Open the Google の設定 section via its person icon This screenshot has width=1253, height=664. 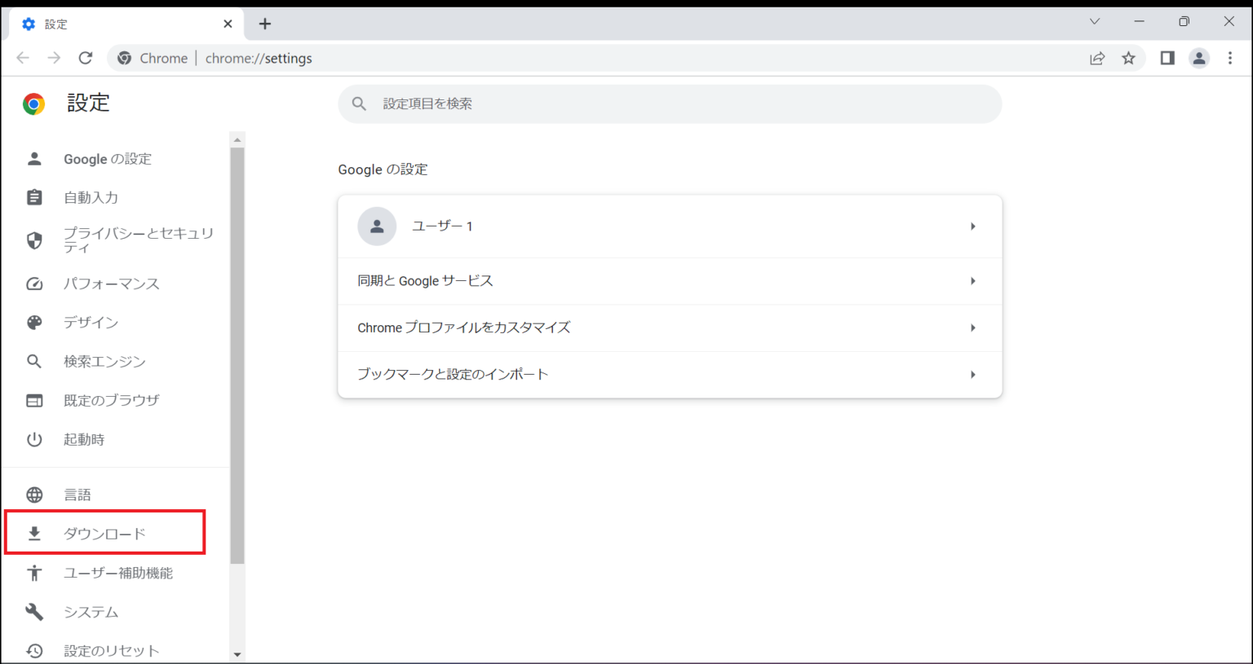pos(34,159)
